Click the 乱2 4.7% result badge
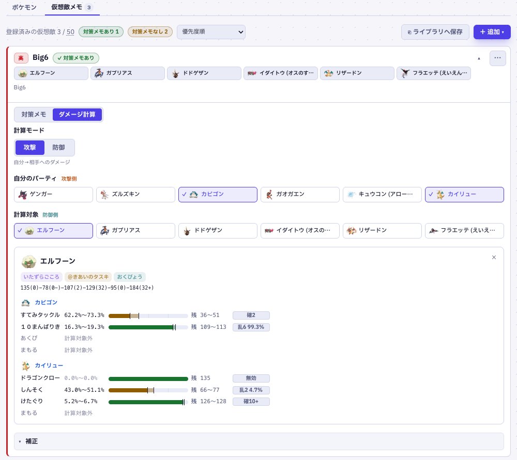 coord(251,390)
